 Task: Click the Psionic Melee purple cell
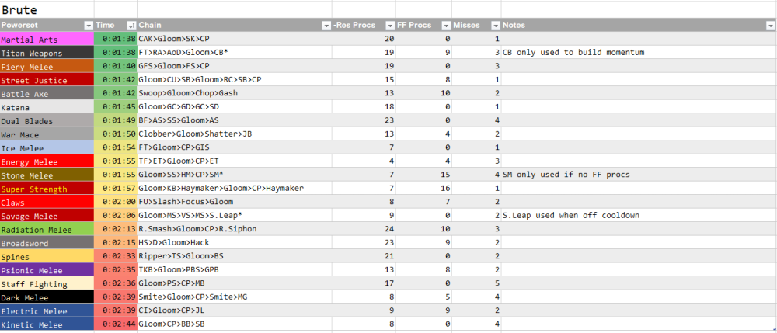pyautogui.click(x=47, y=270)
